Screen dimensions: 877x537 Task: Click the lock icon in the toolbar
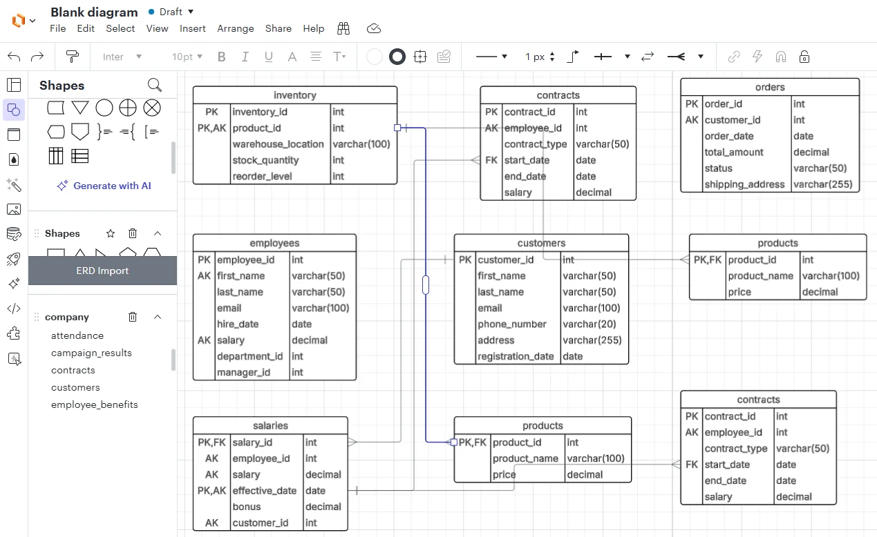coord(804,57)
